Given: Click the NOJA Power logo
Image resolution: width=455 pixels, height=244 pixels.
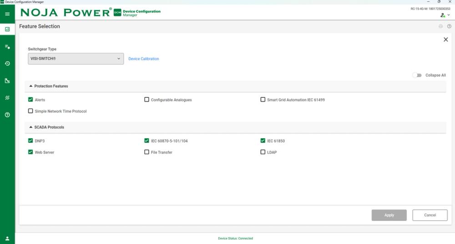Looking at the screenshot, I should (66, 12).
